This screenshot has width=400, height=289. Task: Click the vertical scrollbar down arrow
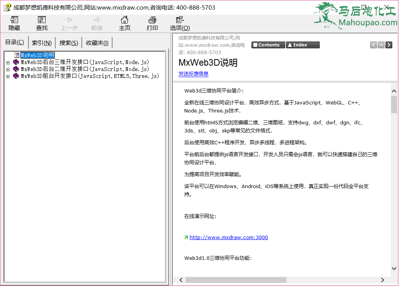[x=394, y=268]
